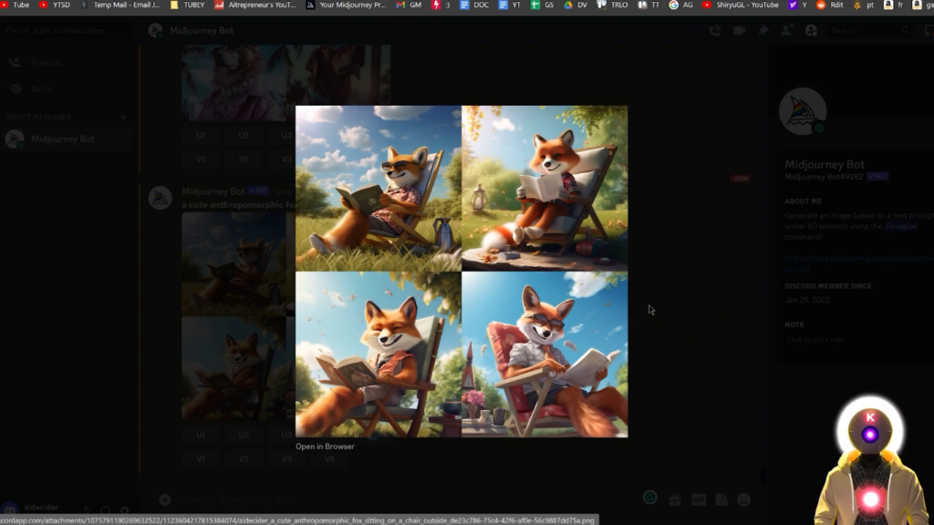The width and height of the screenshot is (934, 525).
Task: Click Midjourney Bot profile avatar in side panel
Action: pyautogui.click(x=803, y=111)
